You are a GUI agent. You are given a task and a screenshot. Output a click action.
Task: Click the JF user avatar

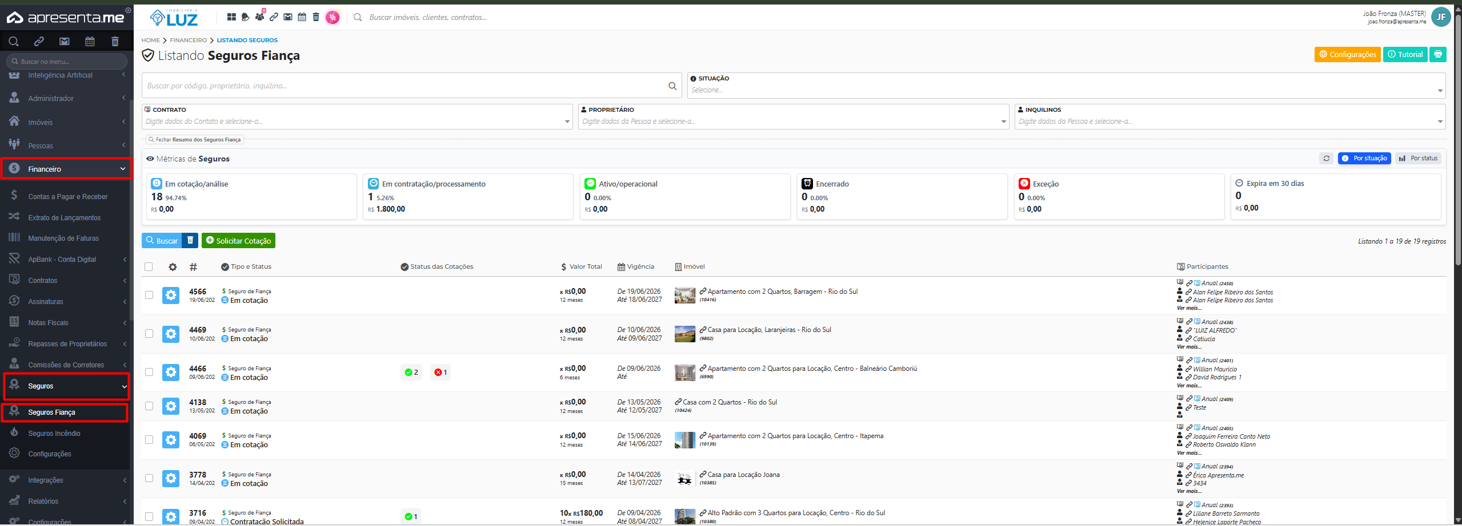[1441, 17]
